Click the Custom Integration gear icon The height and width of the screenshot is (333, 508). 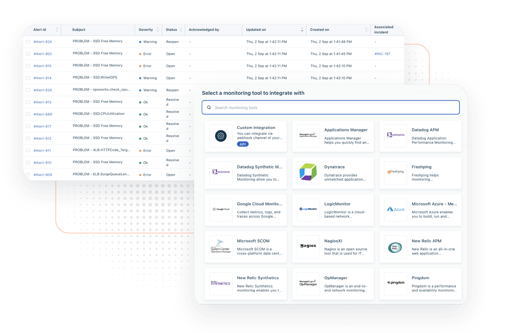[221, 136]
